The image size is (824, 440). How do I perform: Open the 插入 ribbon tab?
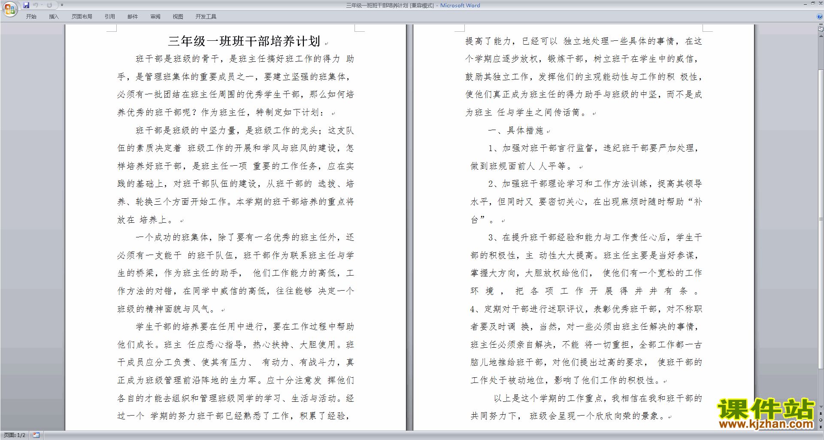click(x=54, y=16)
